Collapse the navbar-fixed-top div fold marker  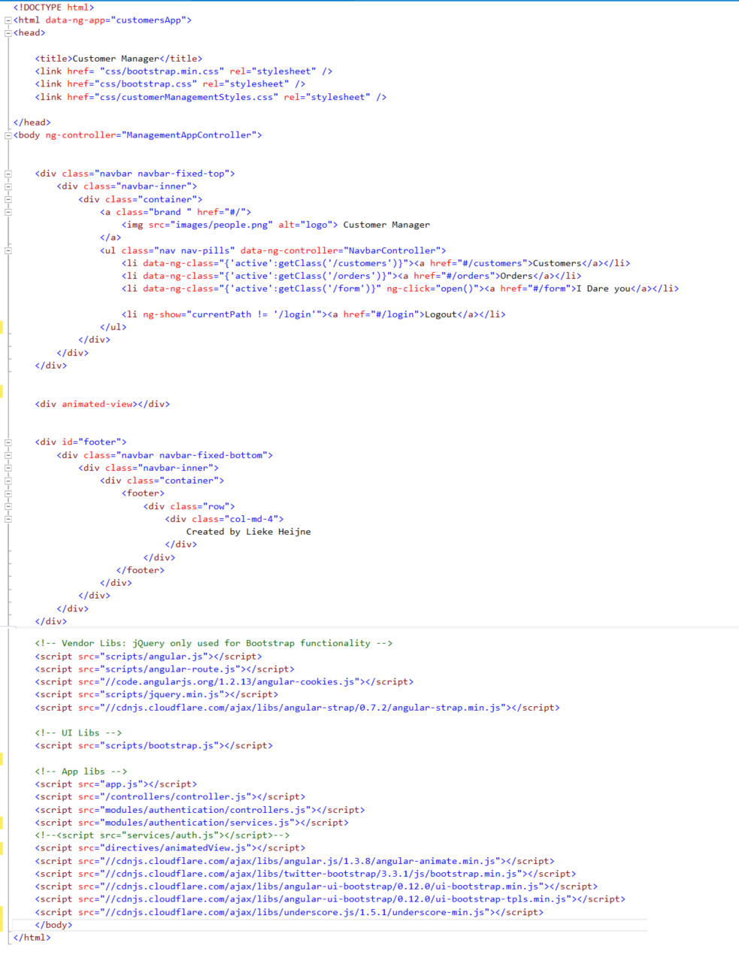point(8,174)
